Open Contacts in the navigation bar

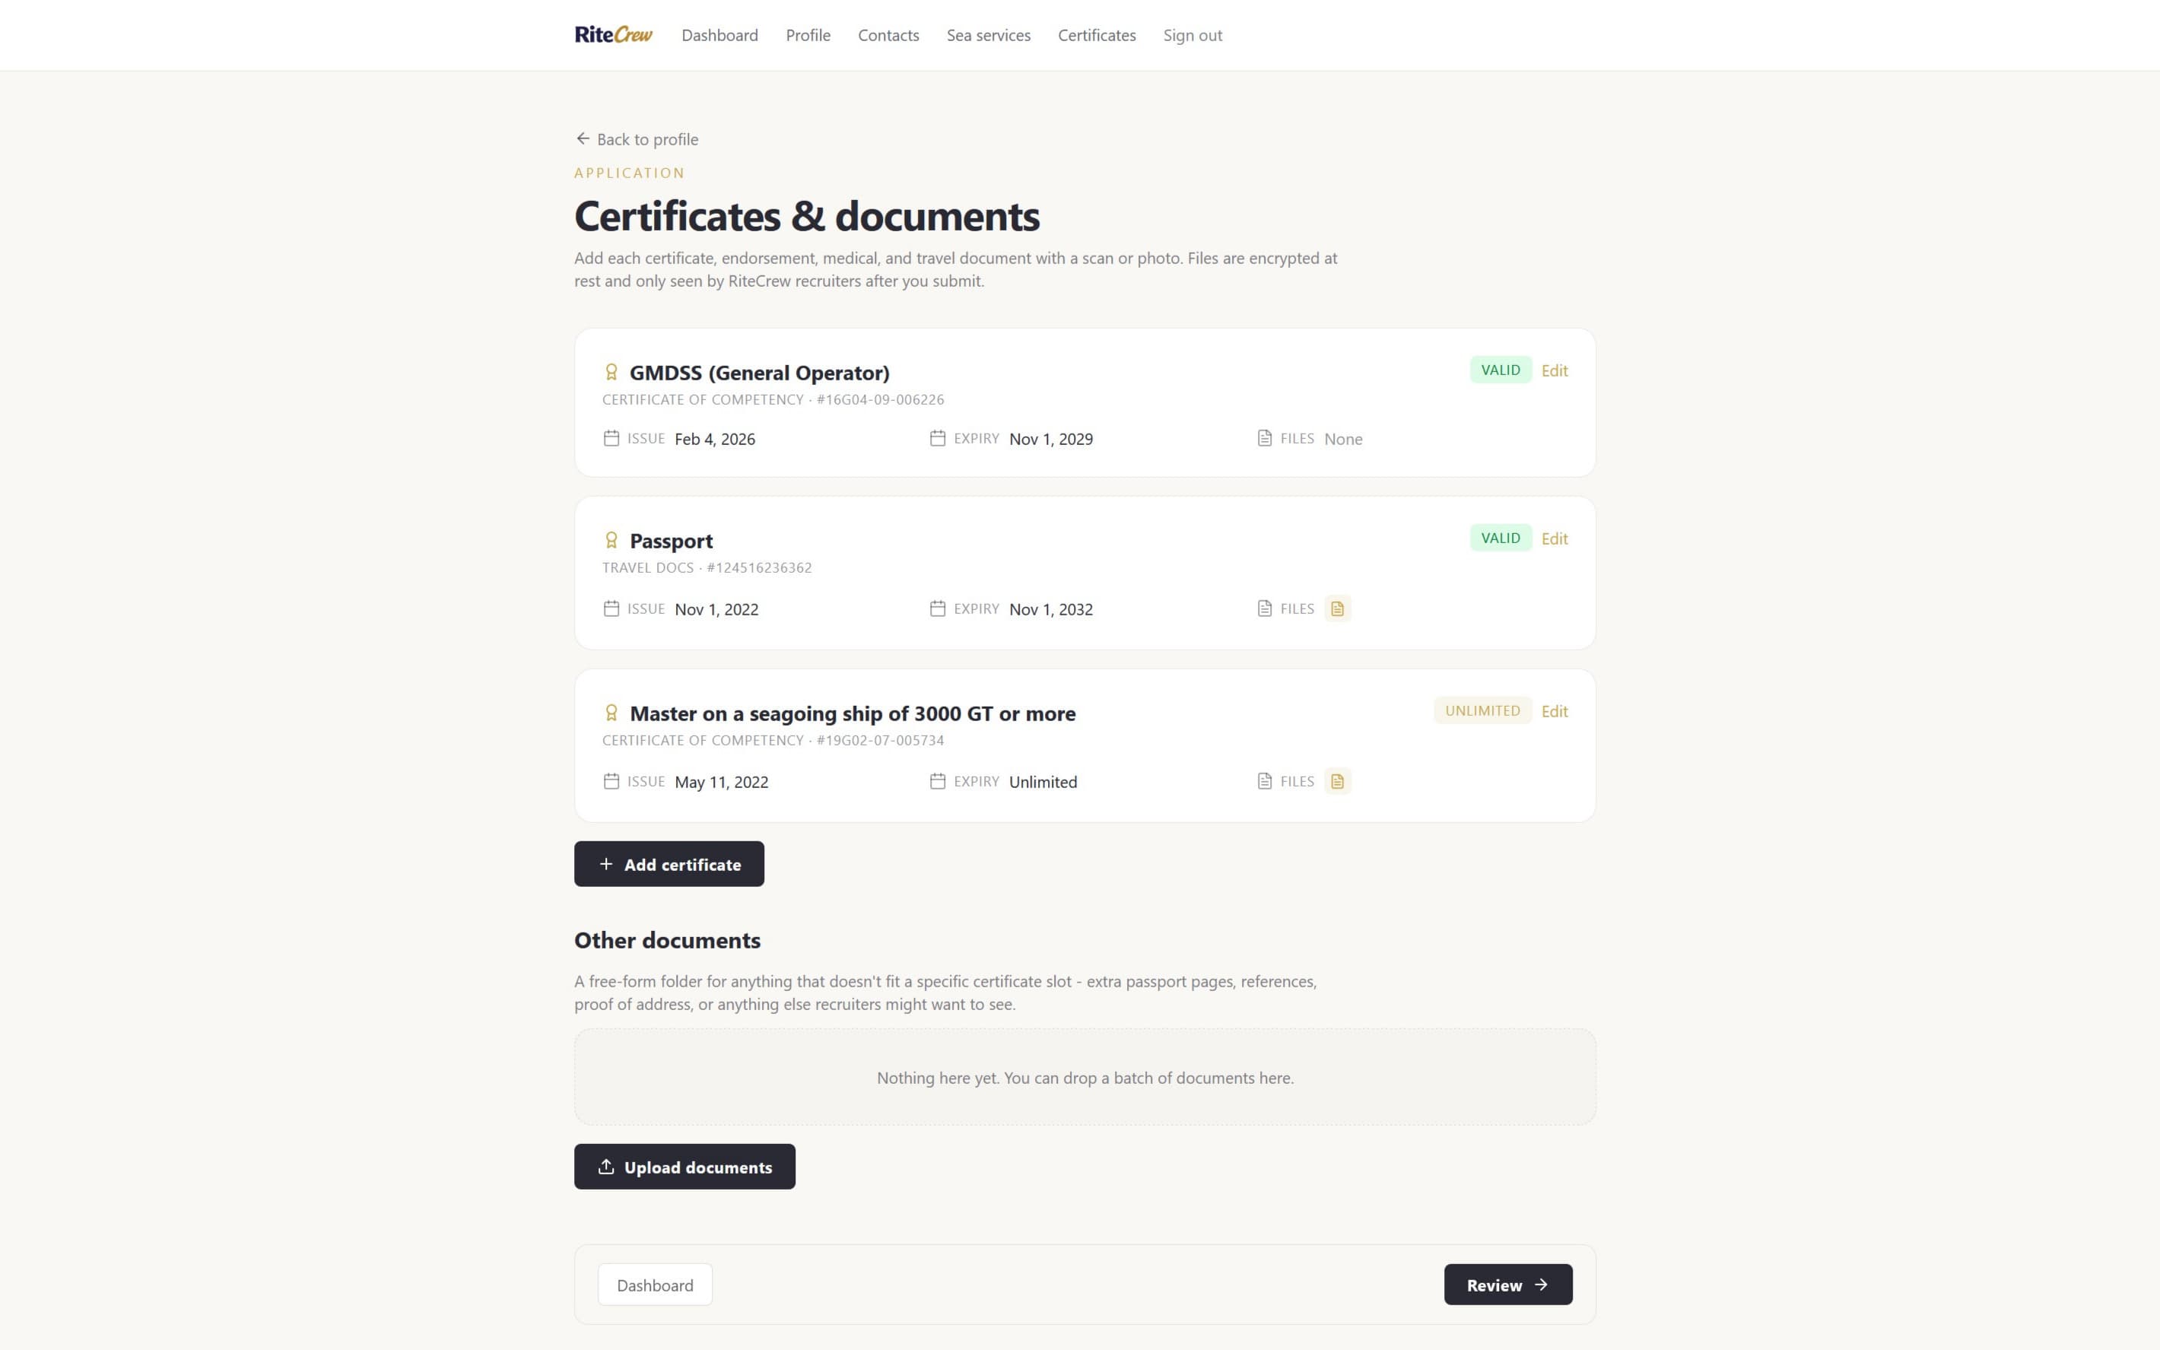point(888,35)
